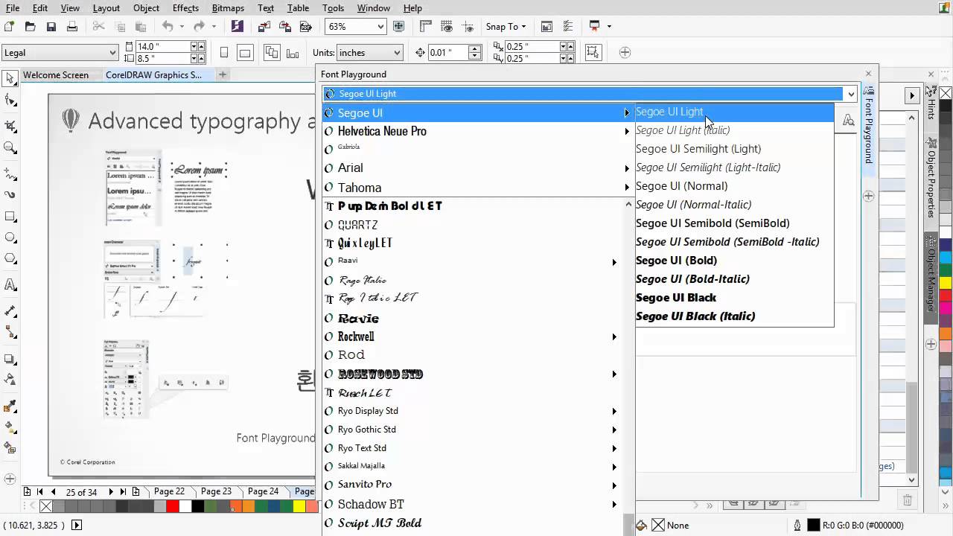
Task: Click the Show guidelines icon
Action: [x=466, y=27]
